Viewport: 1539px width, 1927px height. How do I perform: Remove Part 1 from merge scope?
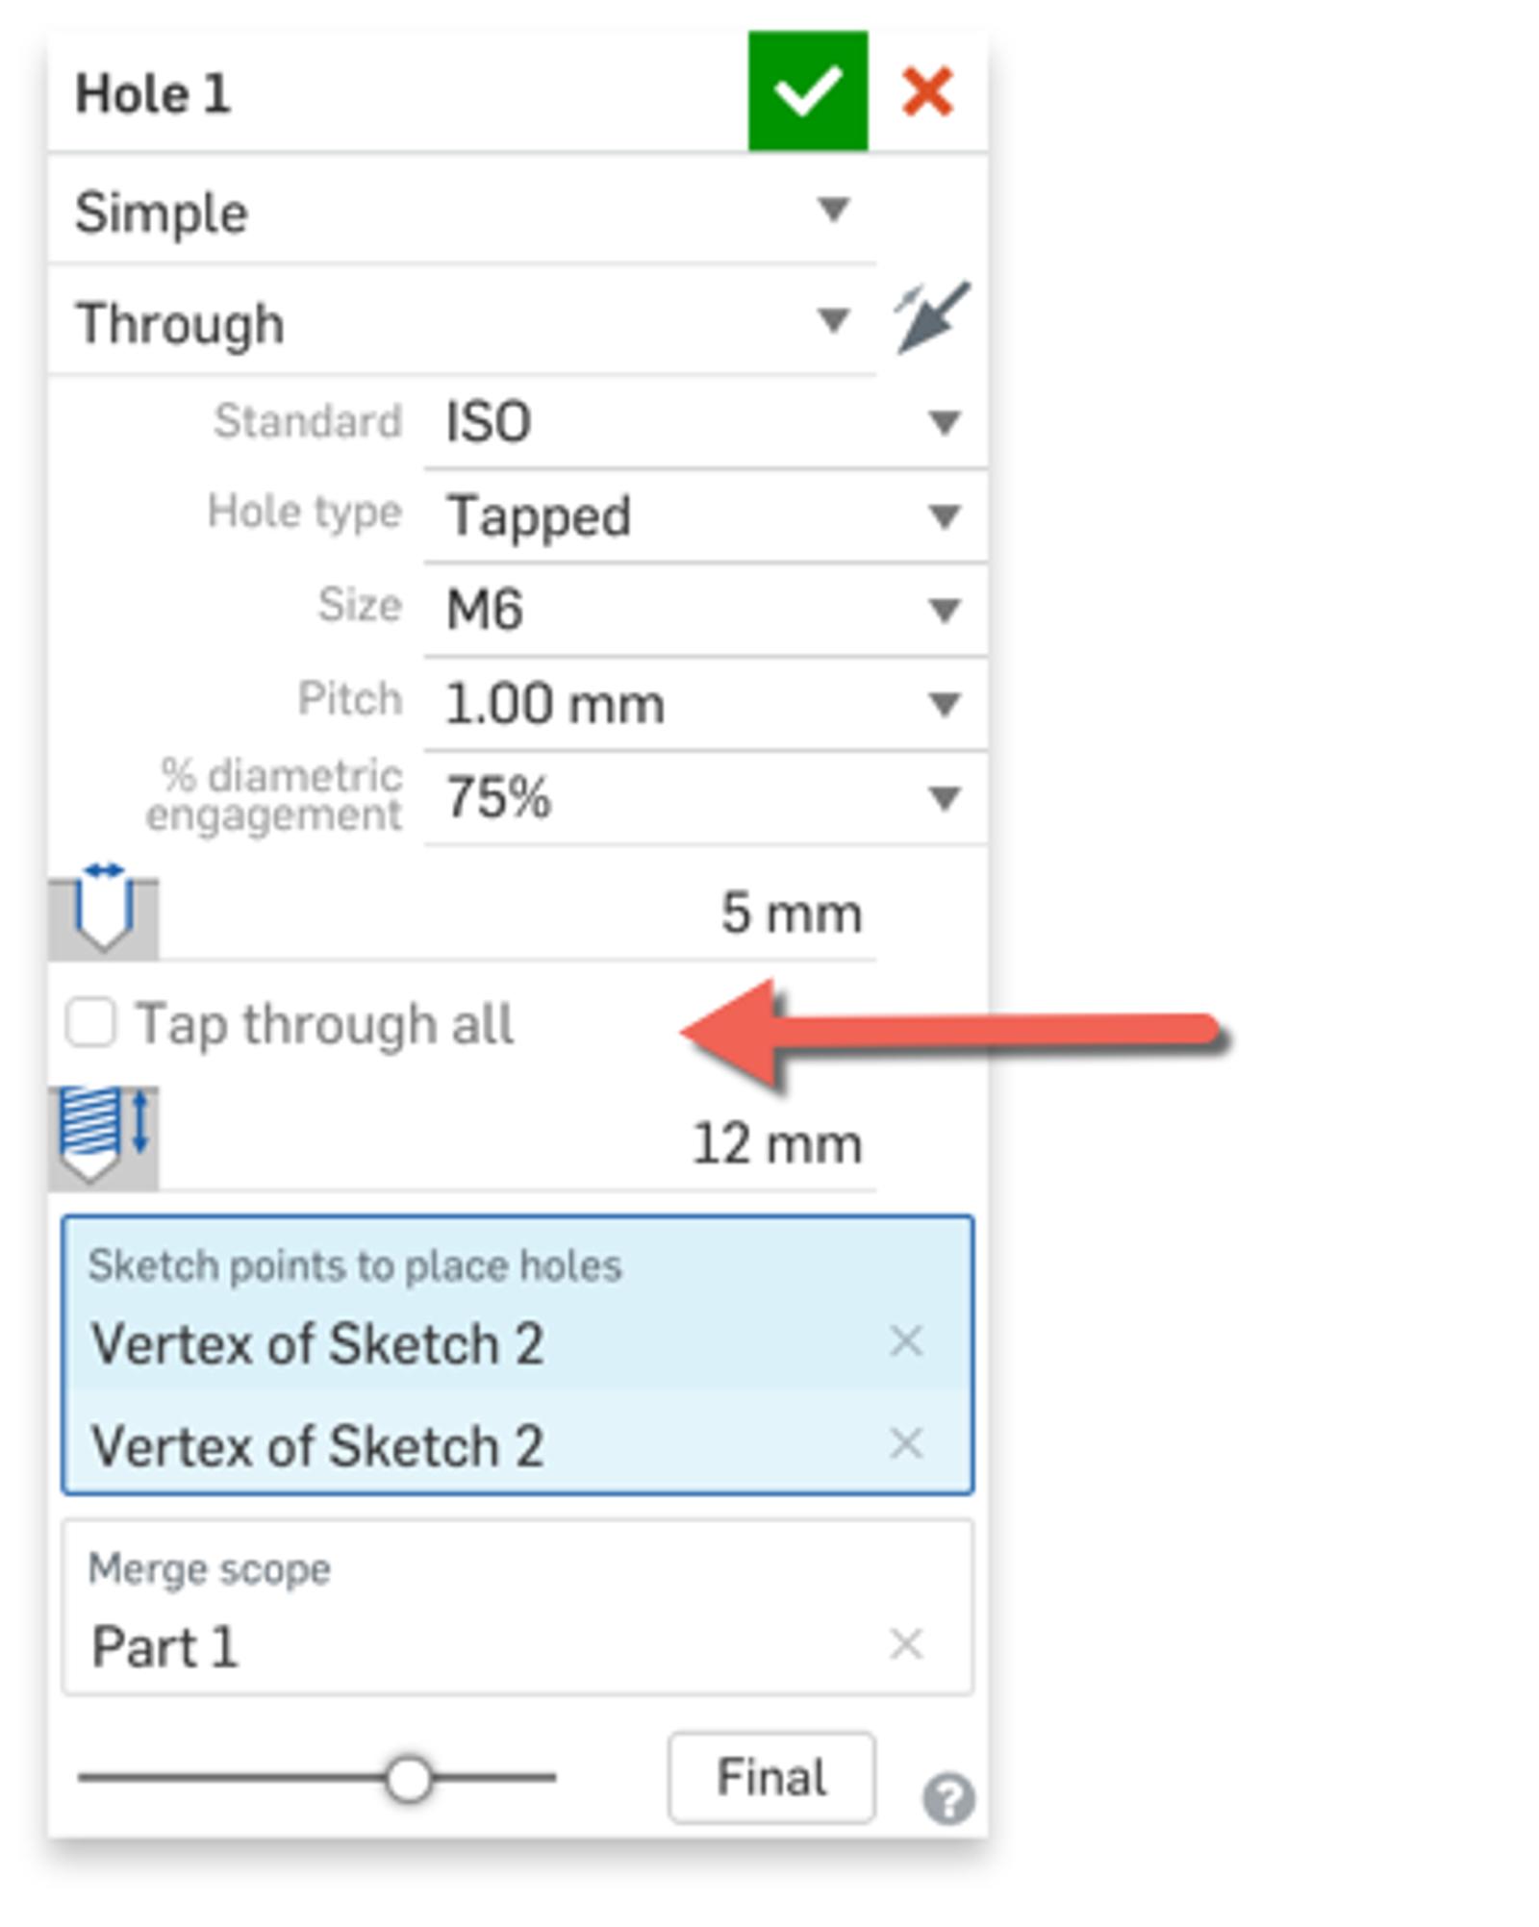(x=906, y=1644)
